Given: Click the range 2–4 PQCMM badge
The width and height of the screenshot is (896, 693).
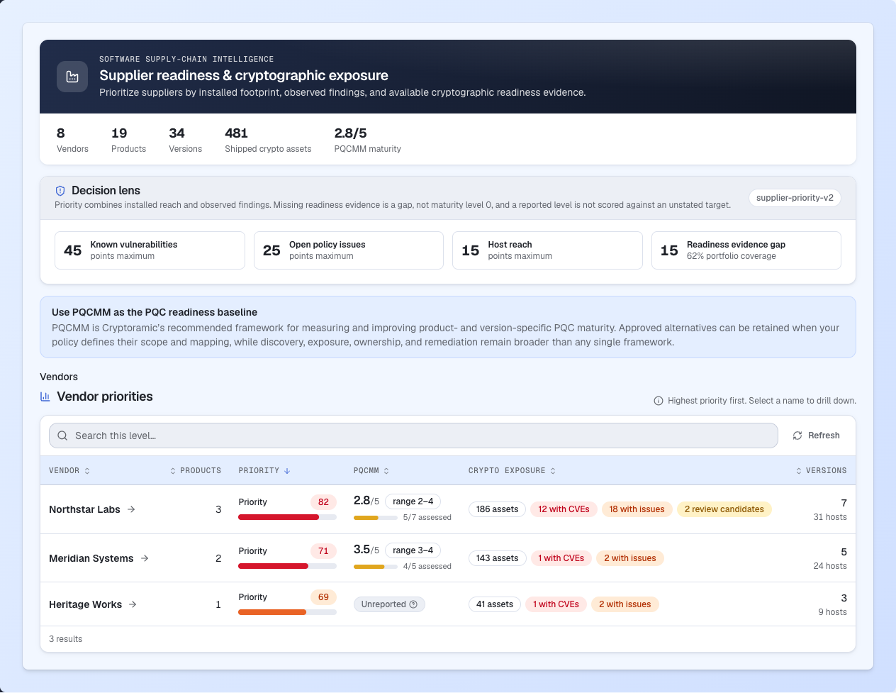Looking at the screenshot, I should pyautogui.click(x=413, y=501).
